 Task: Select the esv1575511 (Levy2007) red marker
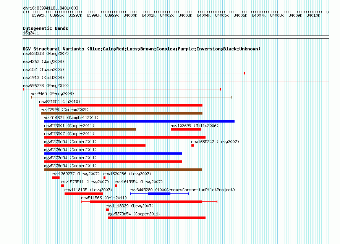tap(63, 186)
